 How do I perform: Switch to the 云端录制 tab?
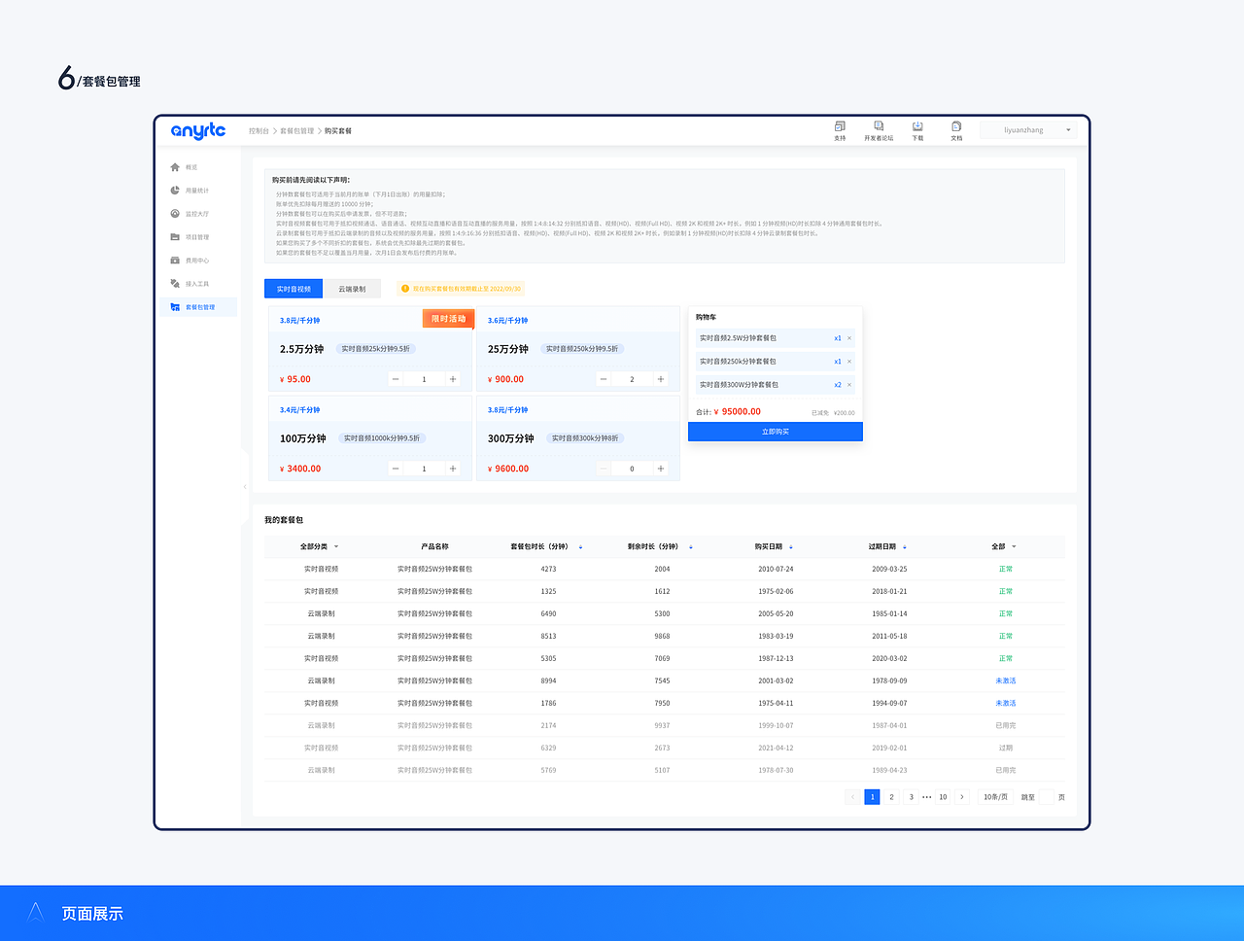point(352,289)
